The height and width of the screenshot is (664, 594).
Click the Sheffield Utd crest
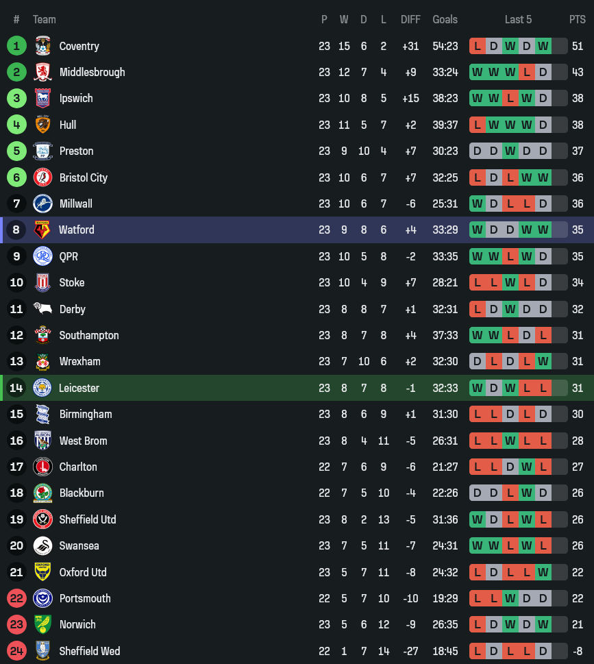(x=42, y=519)
